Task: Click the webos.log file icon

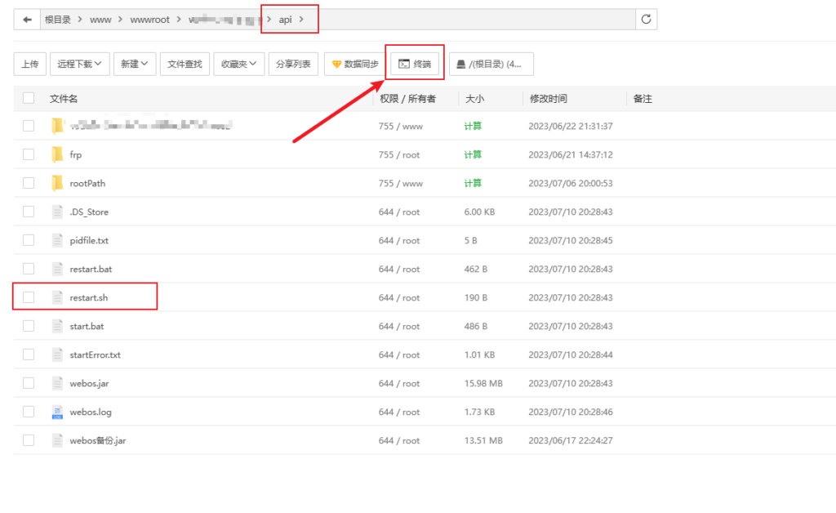Action: coord(57,411)
